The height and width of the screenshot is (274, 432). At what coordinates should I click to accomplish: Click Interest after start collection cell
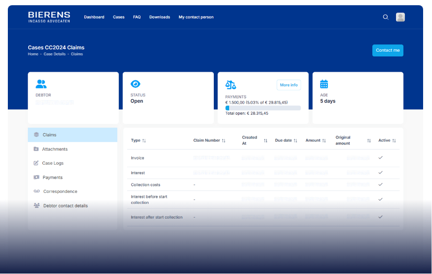[156, 217]
